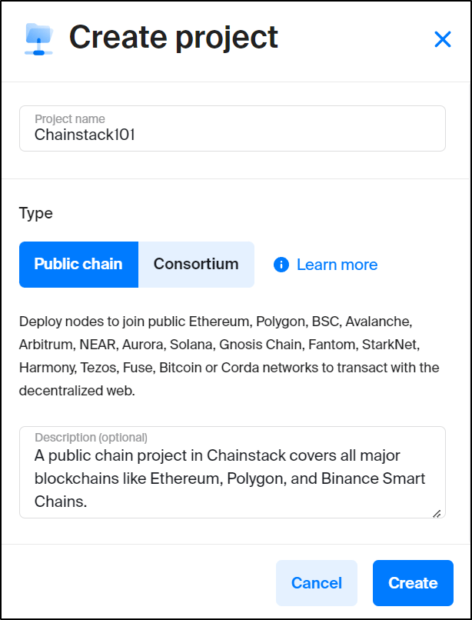
Task: Click the Deploy nodes explanatory paragraph
Action: (229, 356)
